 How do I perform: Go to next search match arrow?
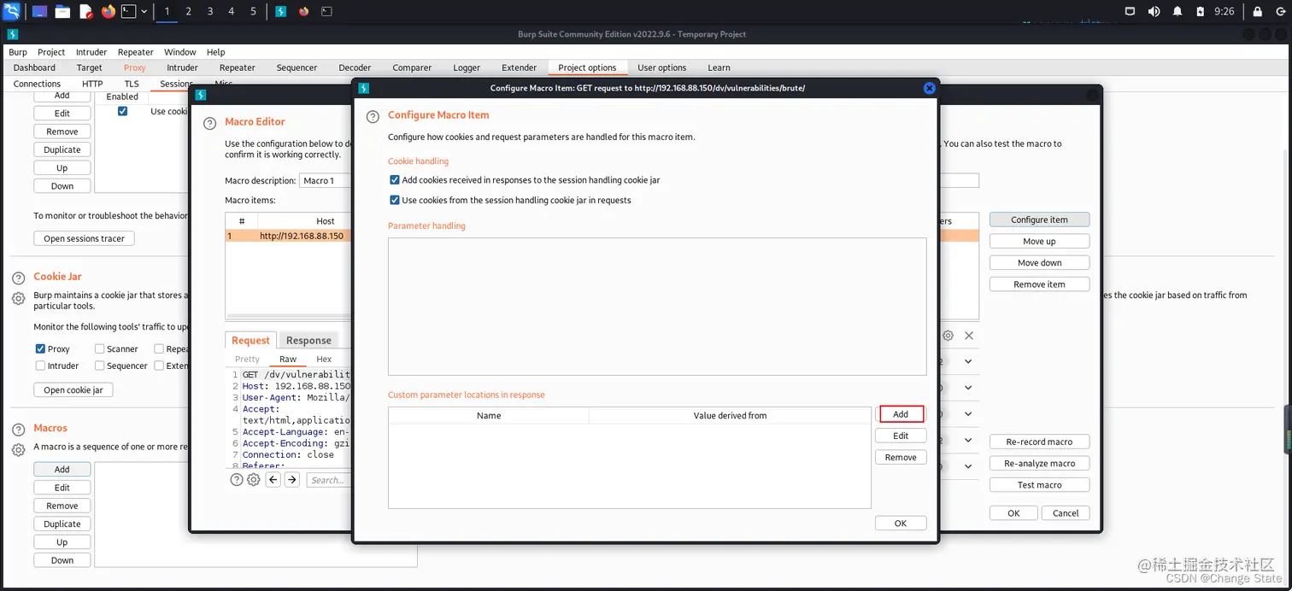(x=292, y=480)
